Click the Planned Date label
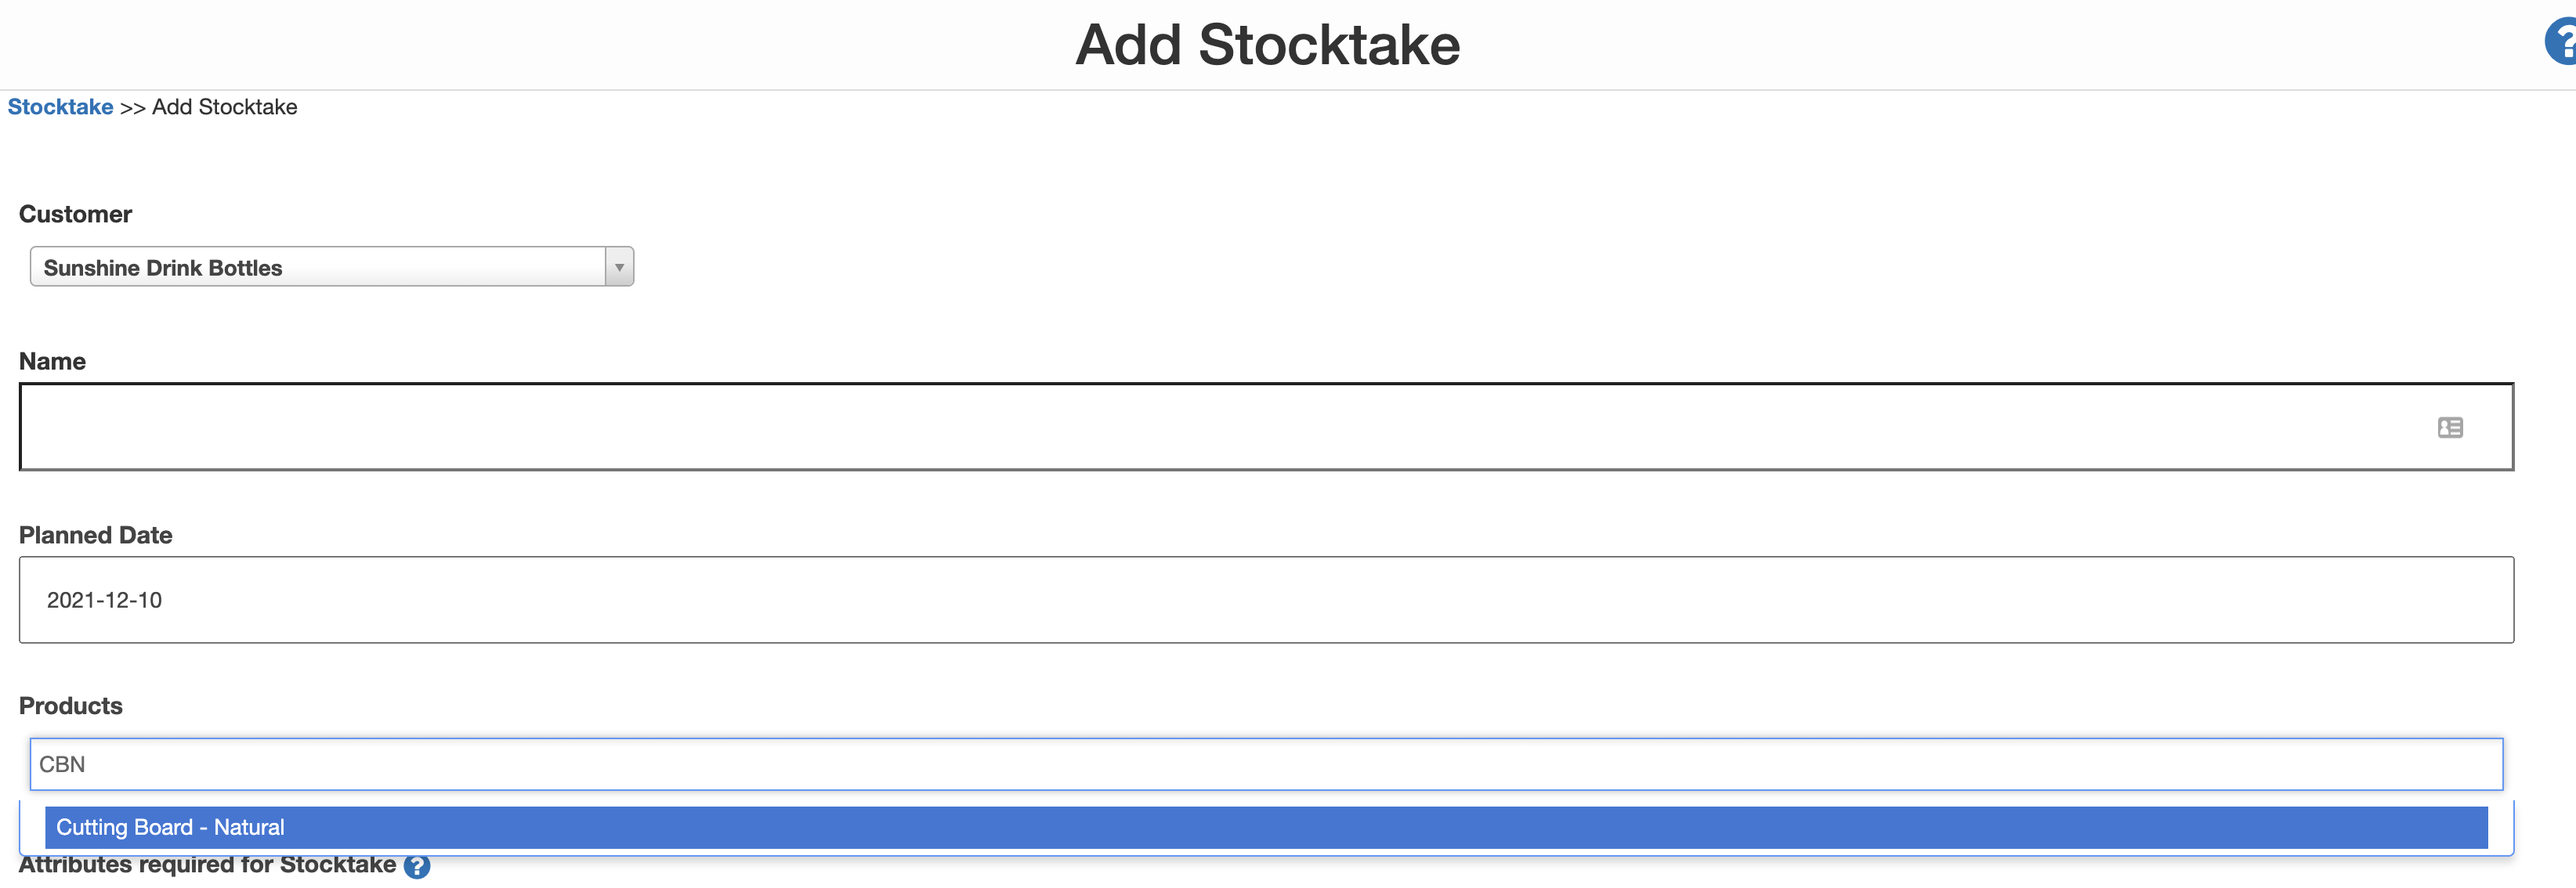This screenshot has height=888, width=2576. click(x=95, y=535)
